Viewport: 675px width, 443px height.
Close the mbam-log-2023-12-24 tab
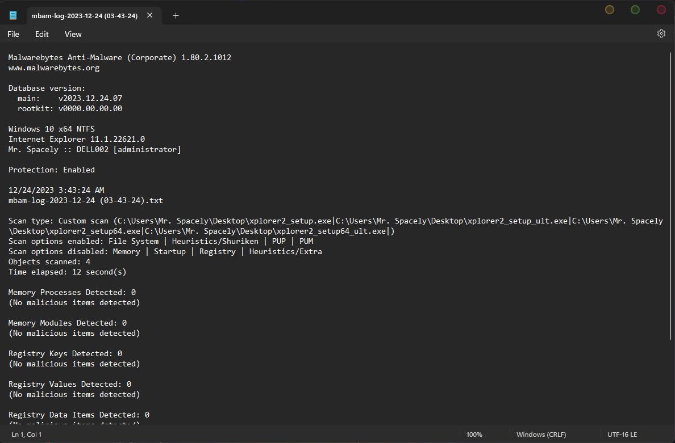[x=150, y=15]
